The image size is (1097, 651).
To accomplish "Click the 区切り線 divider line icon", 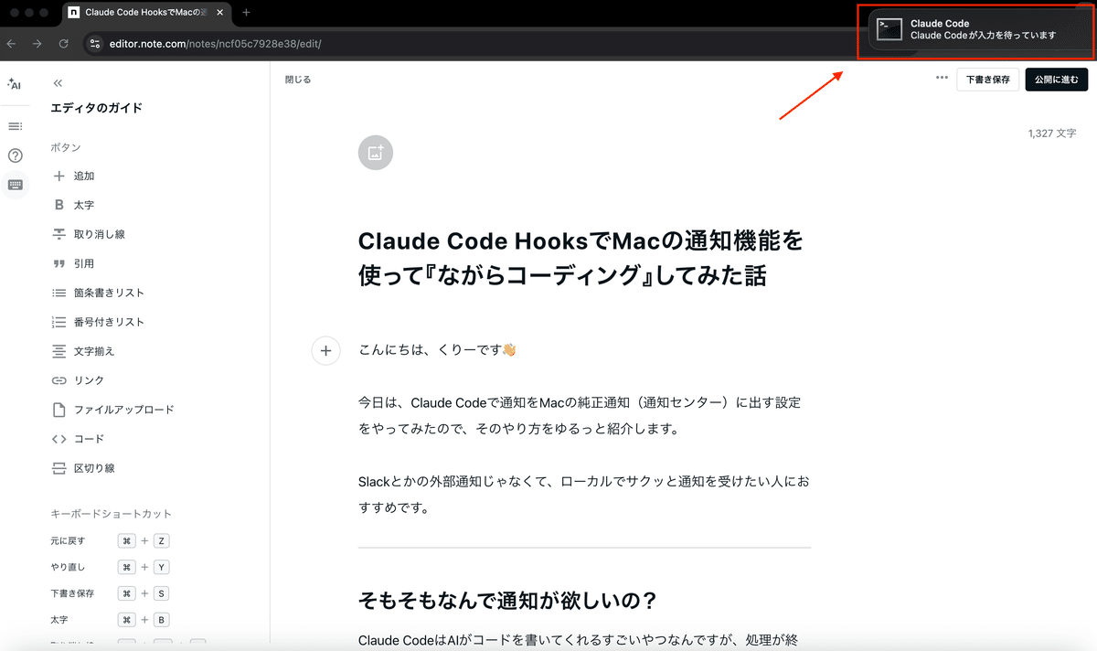I will pos(59,468).
